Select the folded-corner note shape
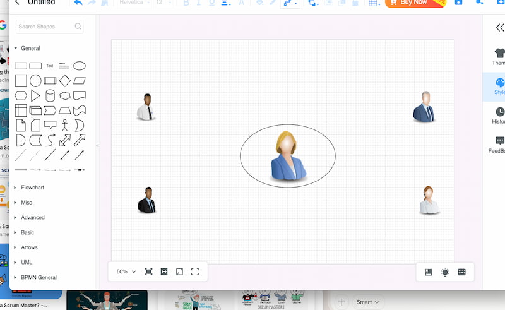505x310 pixels. point(21,126)
